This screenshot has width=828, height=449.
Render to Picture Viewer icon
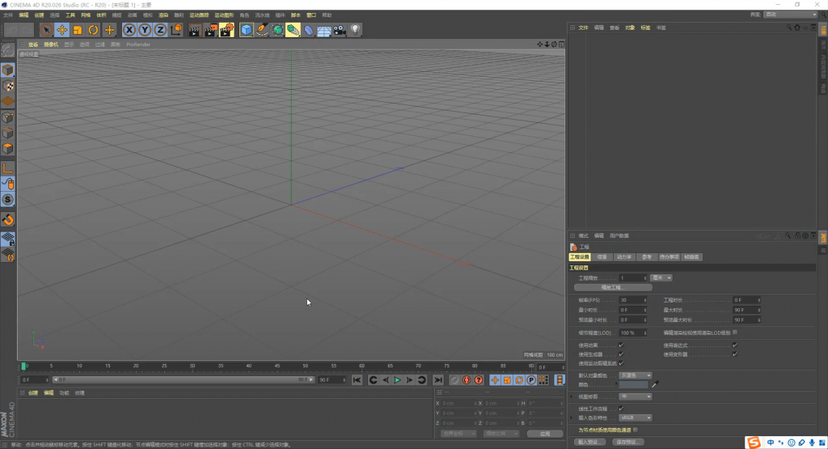click(210, 30)
